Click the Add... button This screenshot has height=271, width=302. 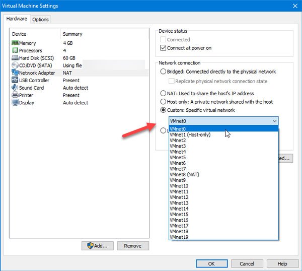click(98, 246)
